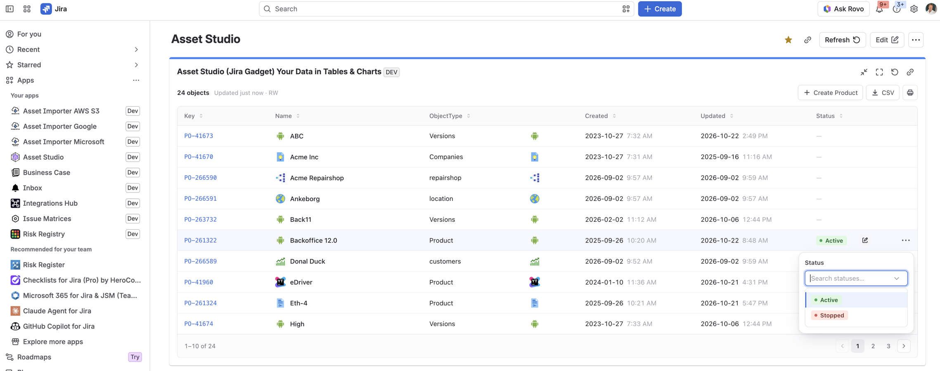Sort table by Name column

[287, 116]
